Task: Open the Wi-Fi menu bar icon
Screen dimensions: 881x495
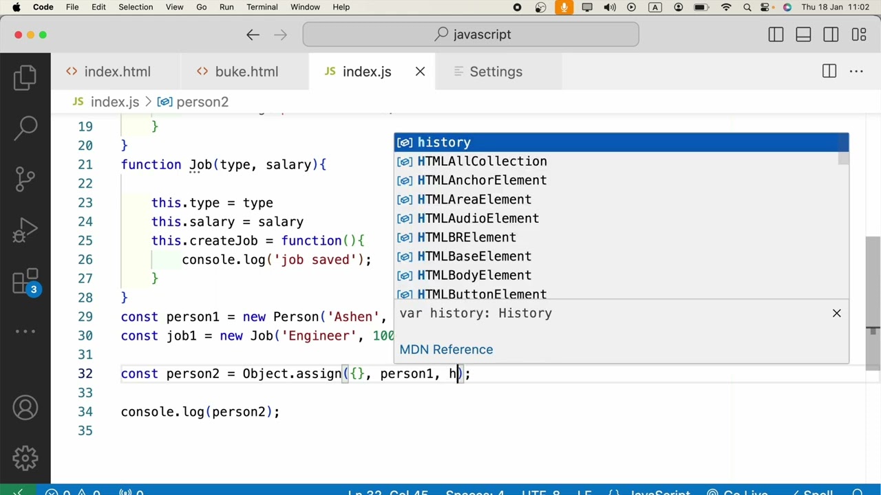Action: pos(726,7)
